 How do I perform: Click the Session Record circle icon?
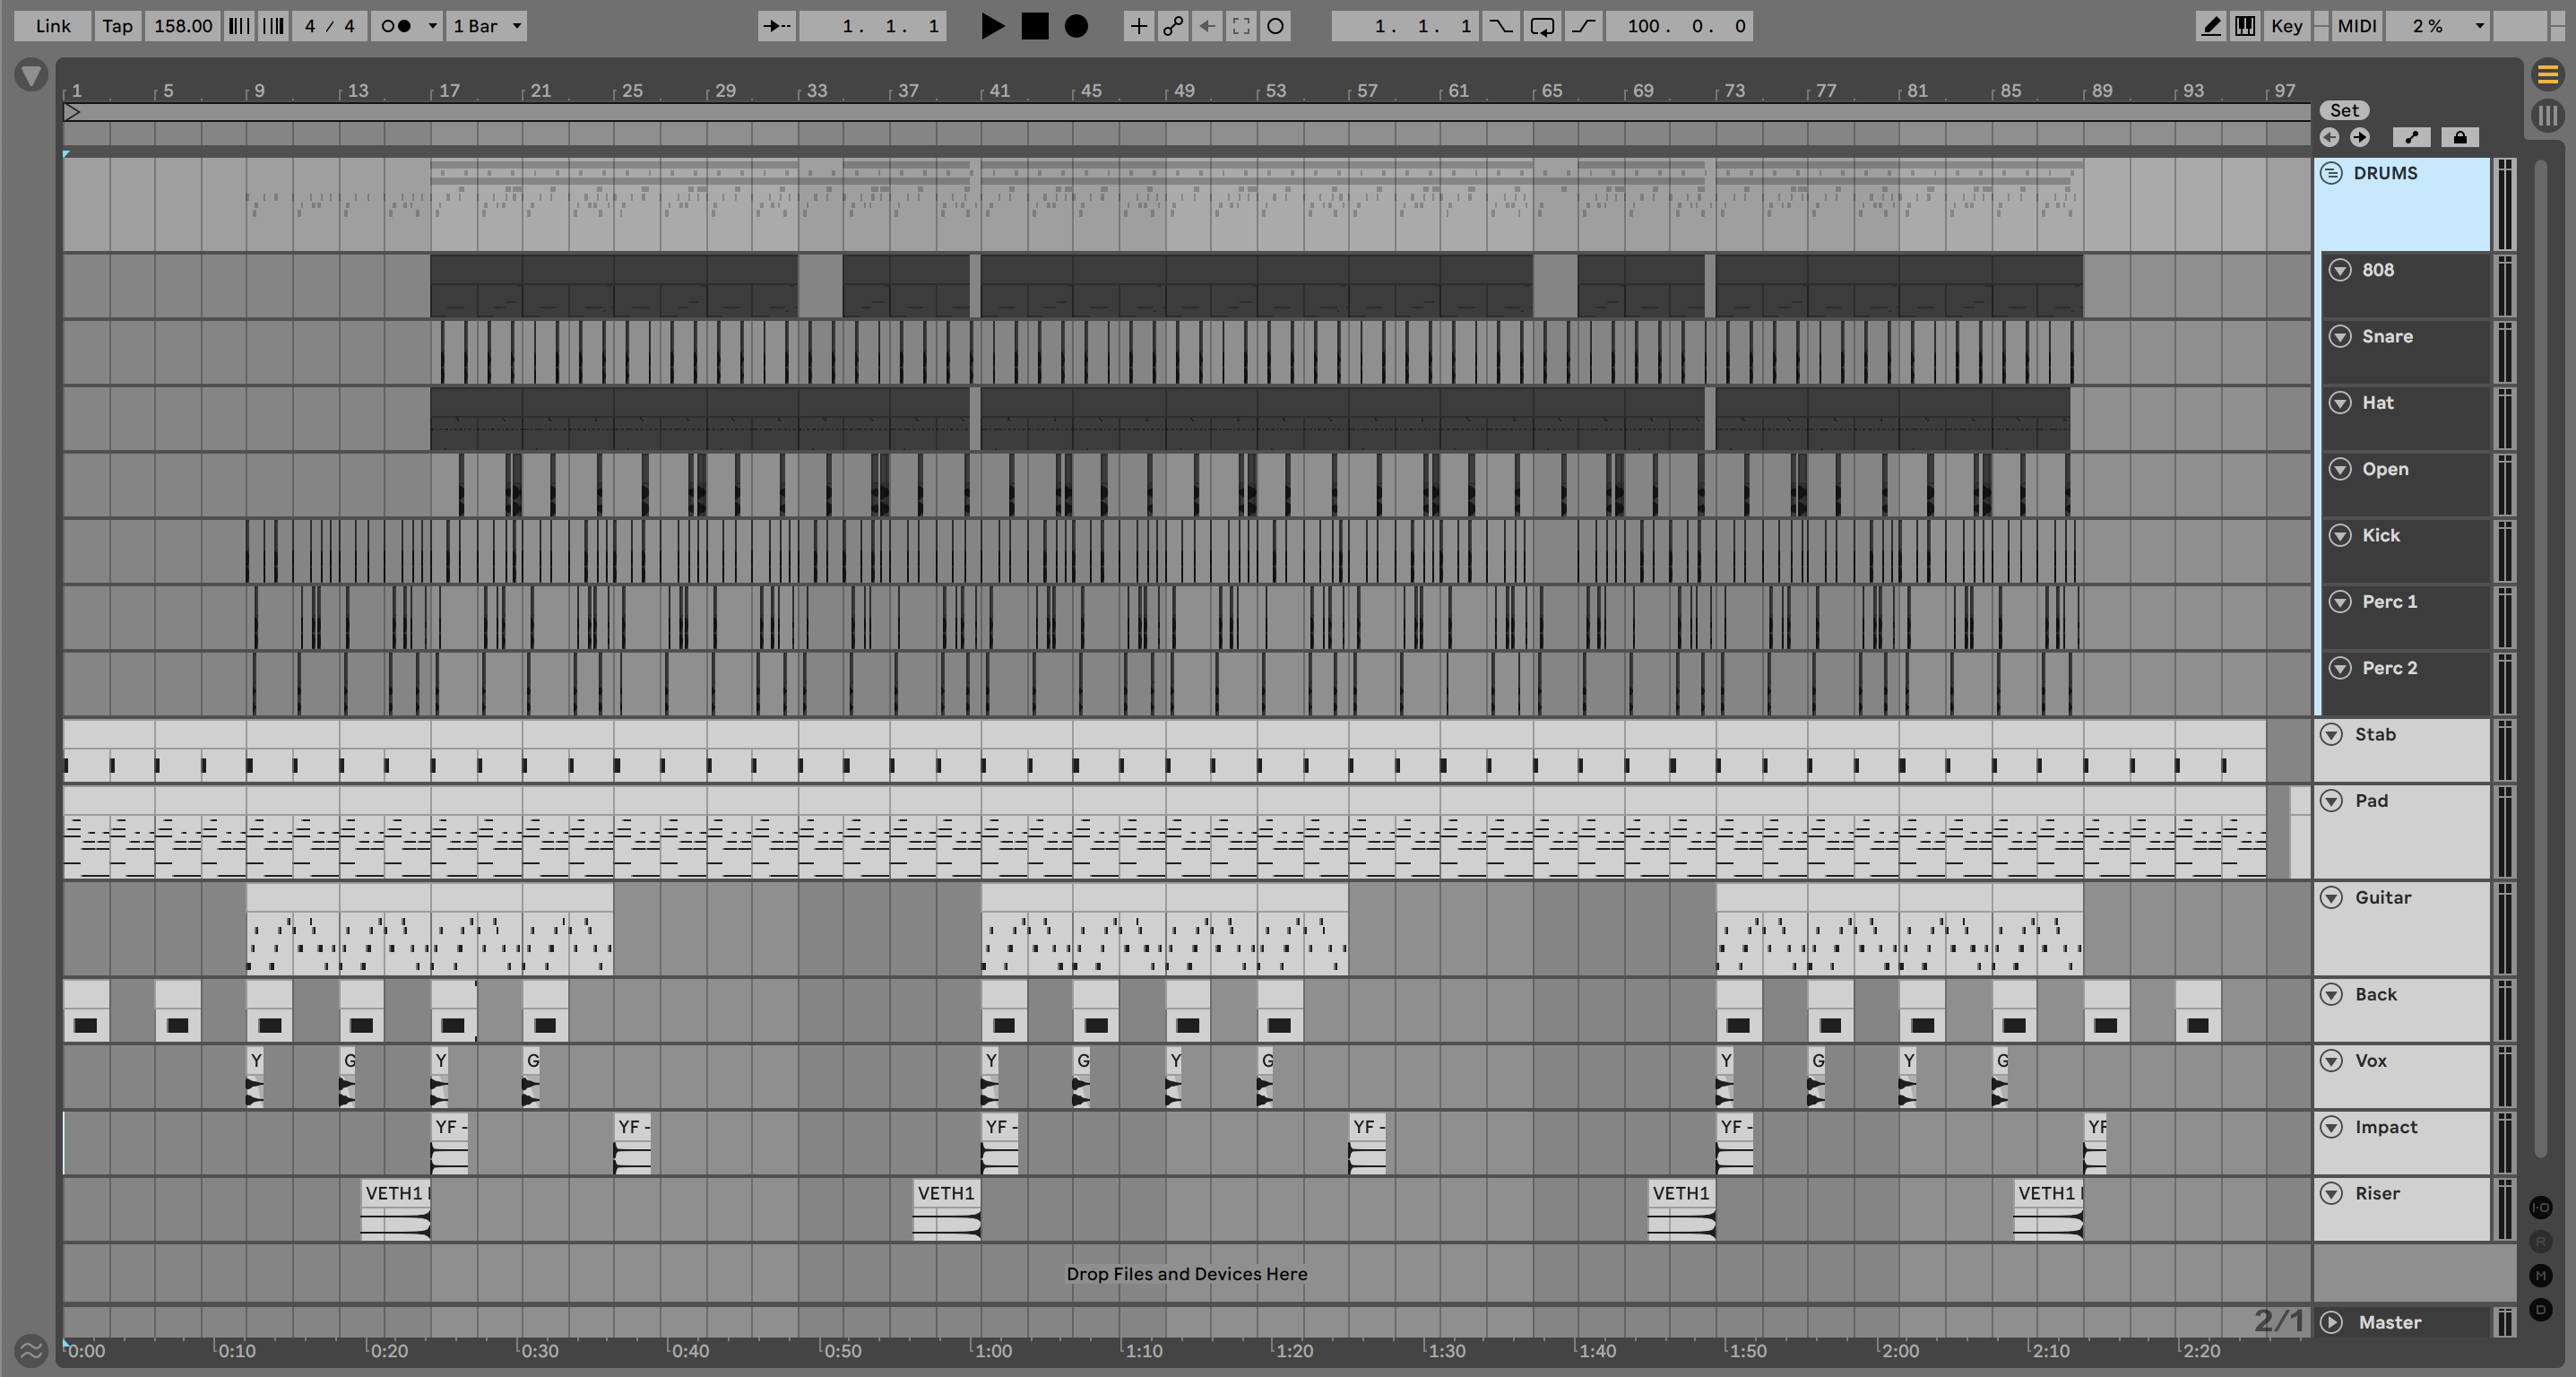tap(1276, 26)
